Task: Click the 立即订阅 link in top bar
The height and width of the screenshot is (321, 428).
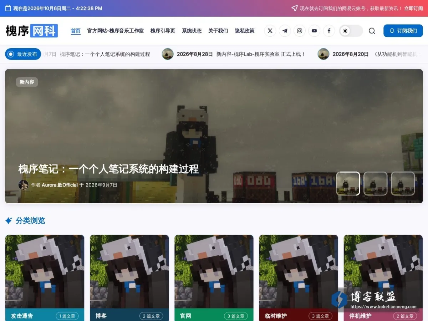Action: pos(413,8)
